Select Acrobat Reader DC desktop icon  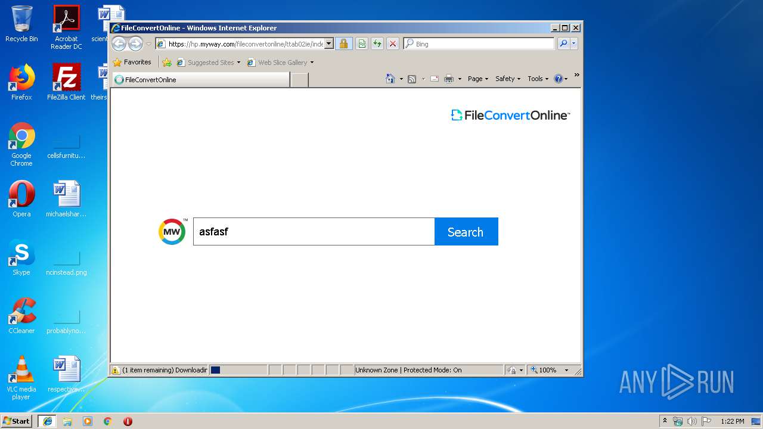pos(66,27)
